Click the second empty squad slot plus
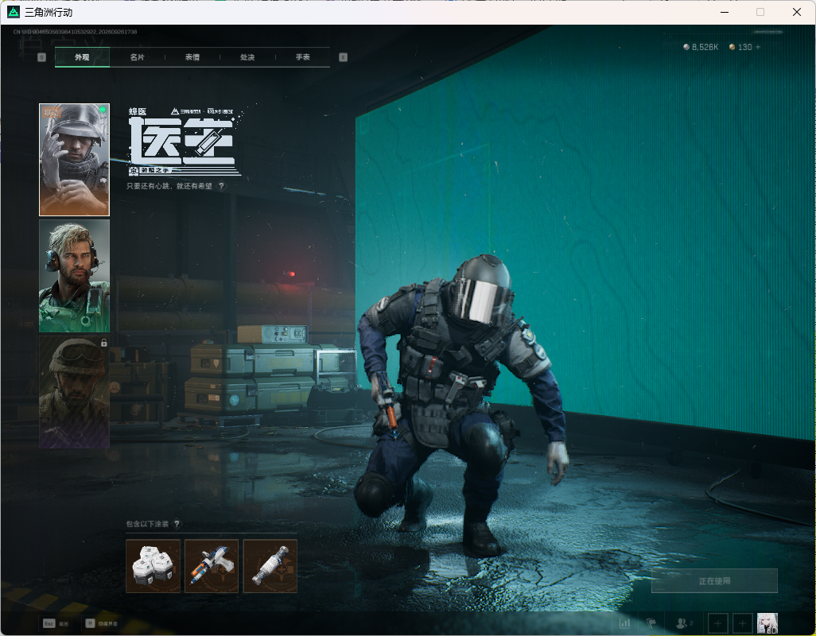816x636 pixels. point(743,623)
